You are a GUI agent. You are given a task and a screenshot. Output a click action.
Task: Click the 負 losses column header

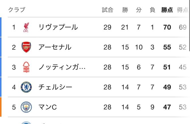[153, 10]
